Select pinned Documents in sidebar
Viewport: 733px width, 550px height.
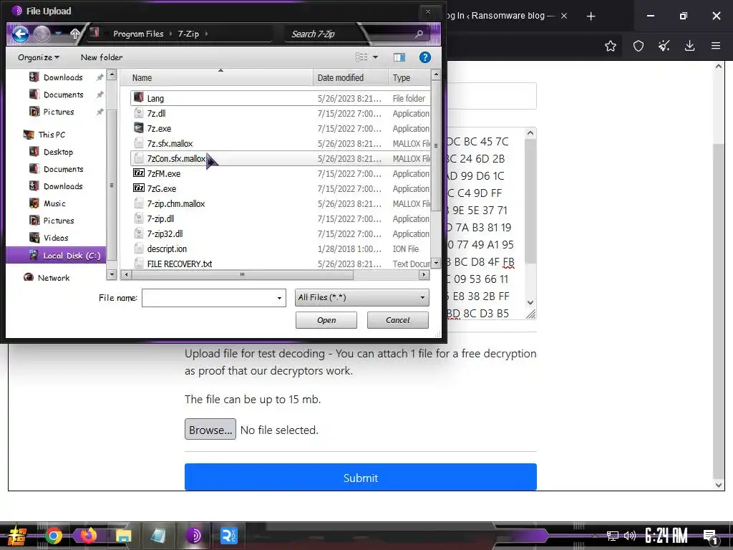click(63, 95)
